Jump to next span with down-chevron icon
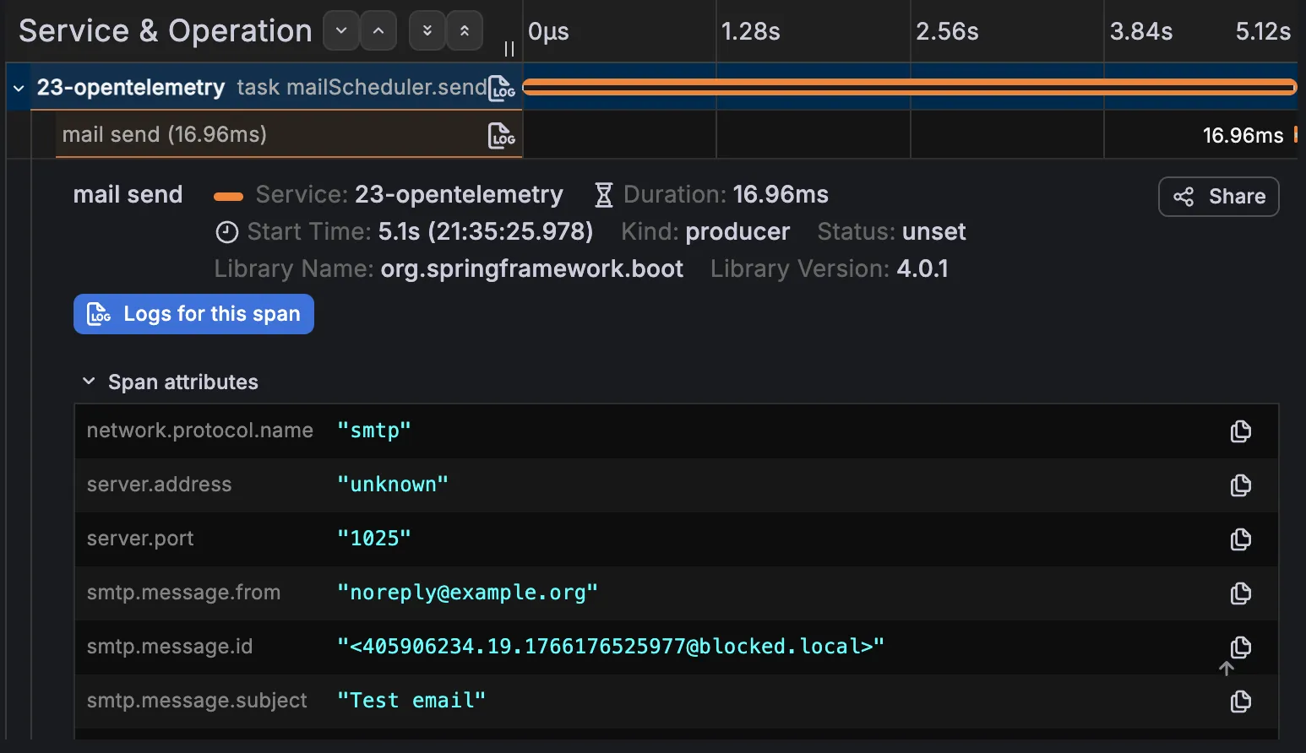This screenshot has width=1306, height=753. 340,30
